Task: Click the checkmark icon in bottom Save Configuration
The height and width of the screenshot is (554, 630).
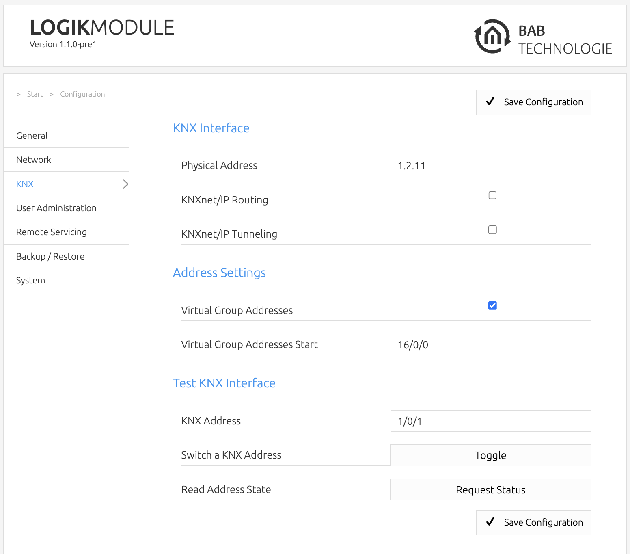Action: pyautogui.click(x=490, y=522)
